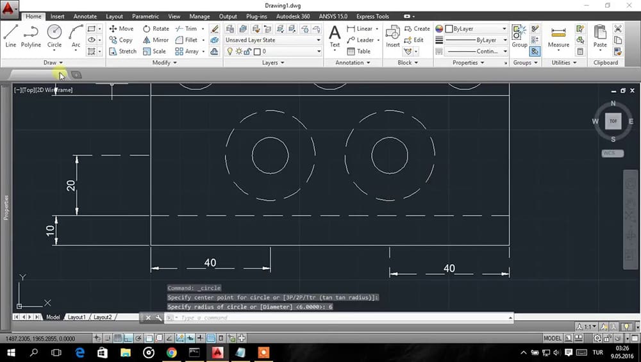Add a Linear dimension
Viewport: 641px width, 362px height.
[360, 29]
